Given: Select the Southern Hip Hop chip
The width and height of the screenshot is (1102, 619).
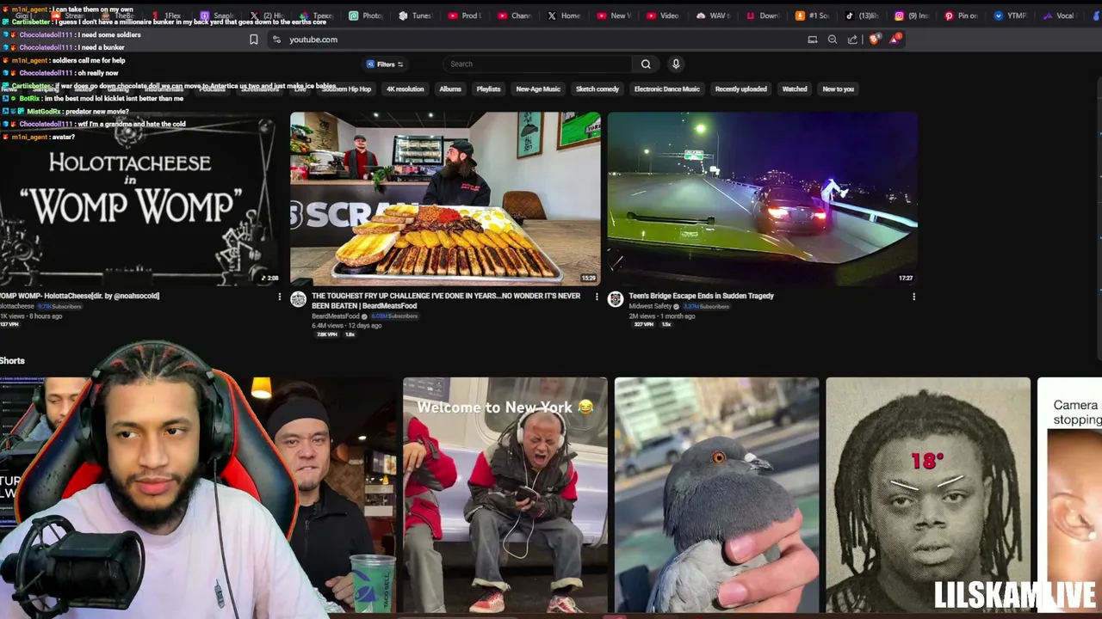Looking at the screenshot, I should click(346, 89).
